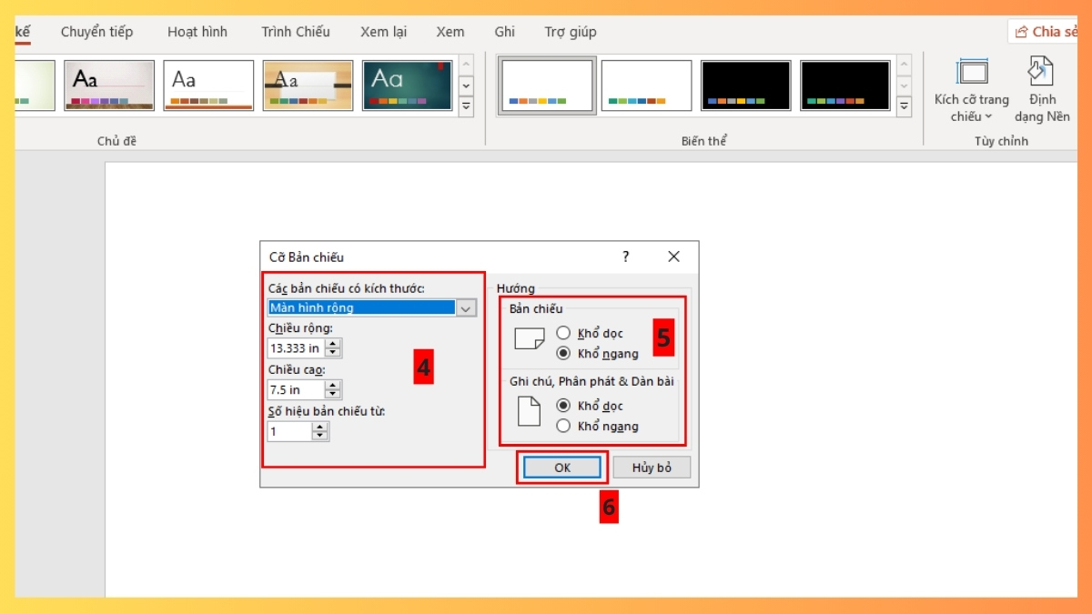
Task: Select Khổ ngang orientation under Bản chiếu
Action: coord(564,353)
